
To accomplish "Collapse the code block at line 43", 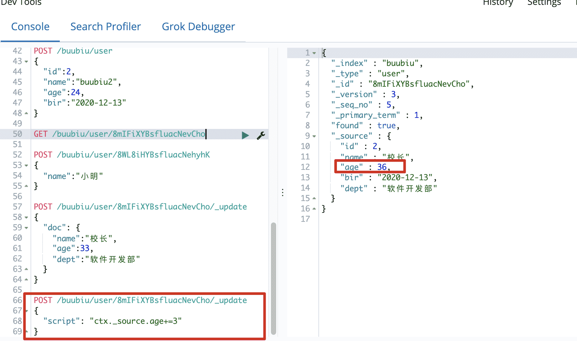I will (26, 62).
